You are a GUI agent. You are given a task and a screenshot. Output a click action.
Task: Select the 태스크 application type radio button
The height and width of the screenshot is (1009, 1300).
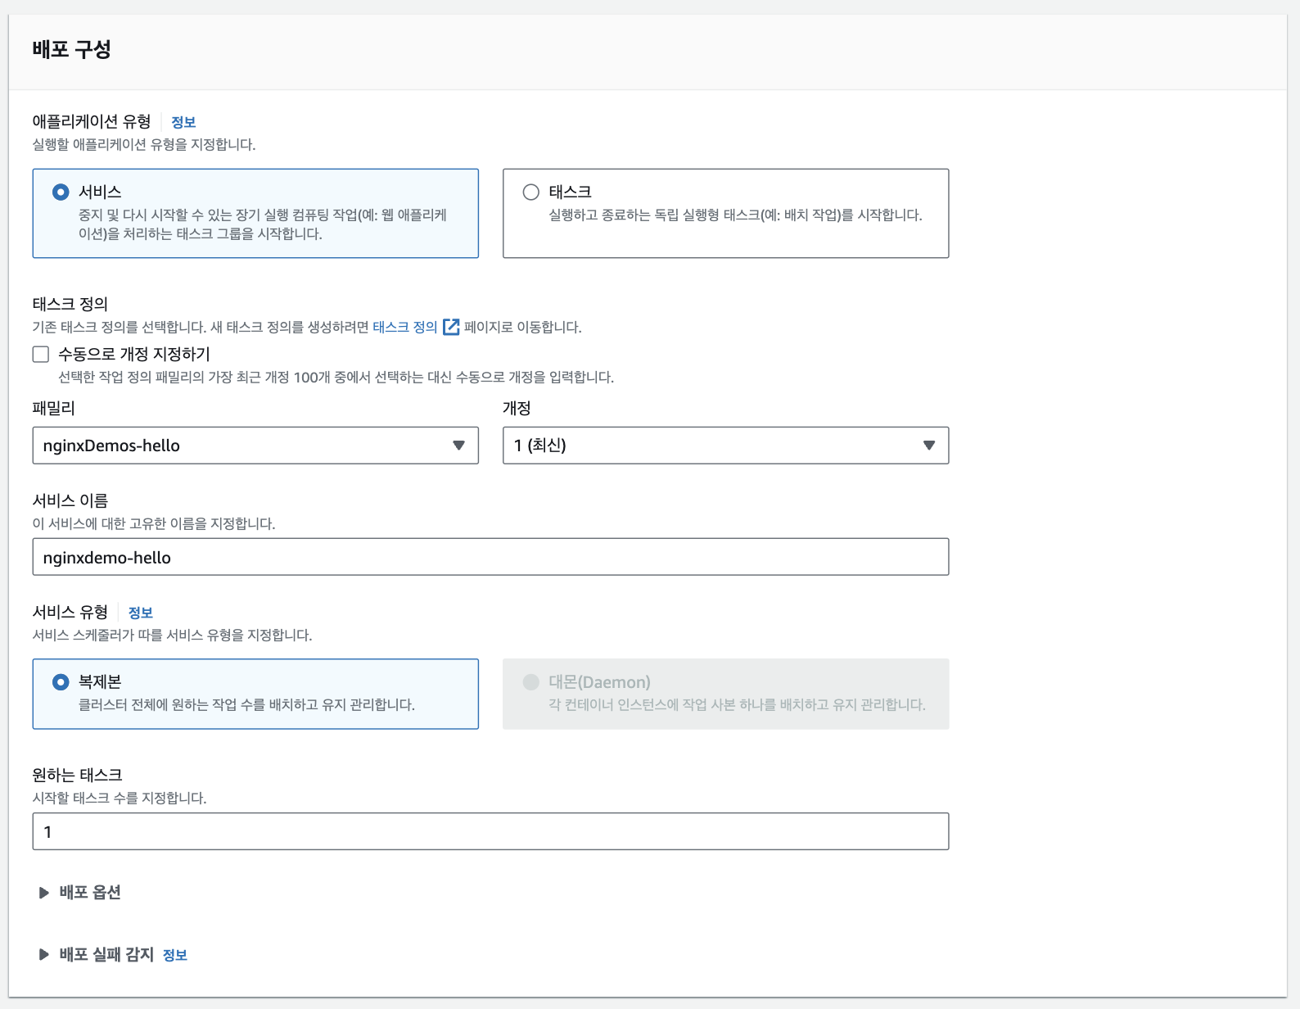click(x=531, y=192)
